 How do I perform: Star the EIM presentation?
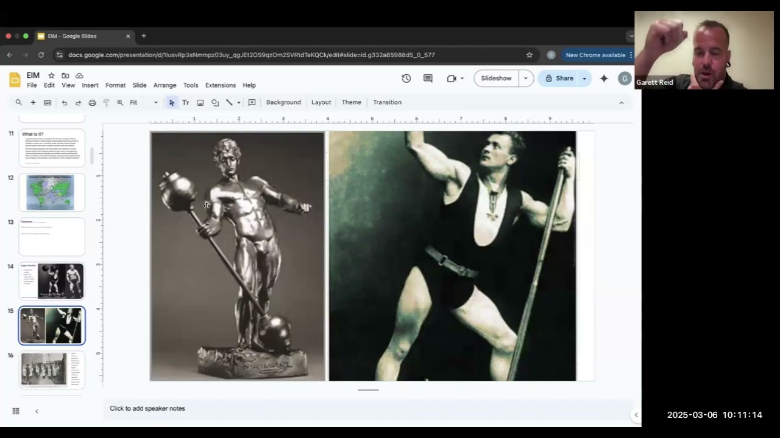(51, 75)
